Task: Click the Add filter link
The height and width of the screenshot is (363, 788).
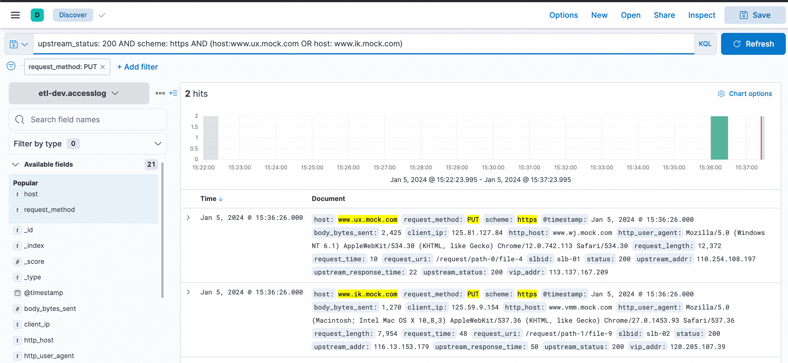Action: click(x=138, y=67)
